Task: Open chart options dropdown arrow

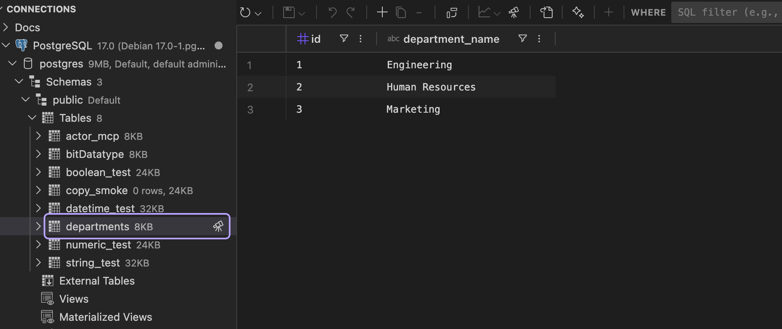Action: (497, 14)
